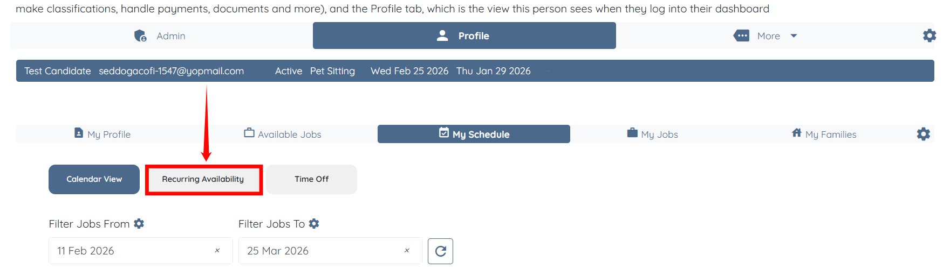Open settings gear beside Filter Jobs From
The image size is (950, 276).
pyautogui.click(x=139, y=224)
